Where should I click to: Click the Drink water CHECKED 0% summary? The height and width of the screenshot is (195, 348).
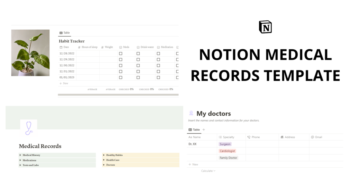[x=146, y=89]
